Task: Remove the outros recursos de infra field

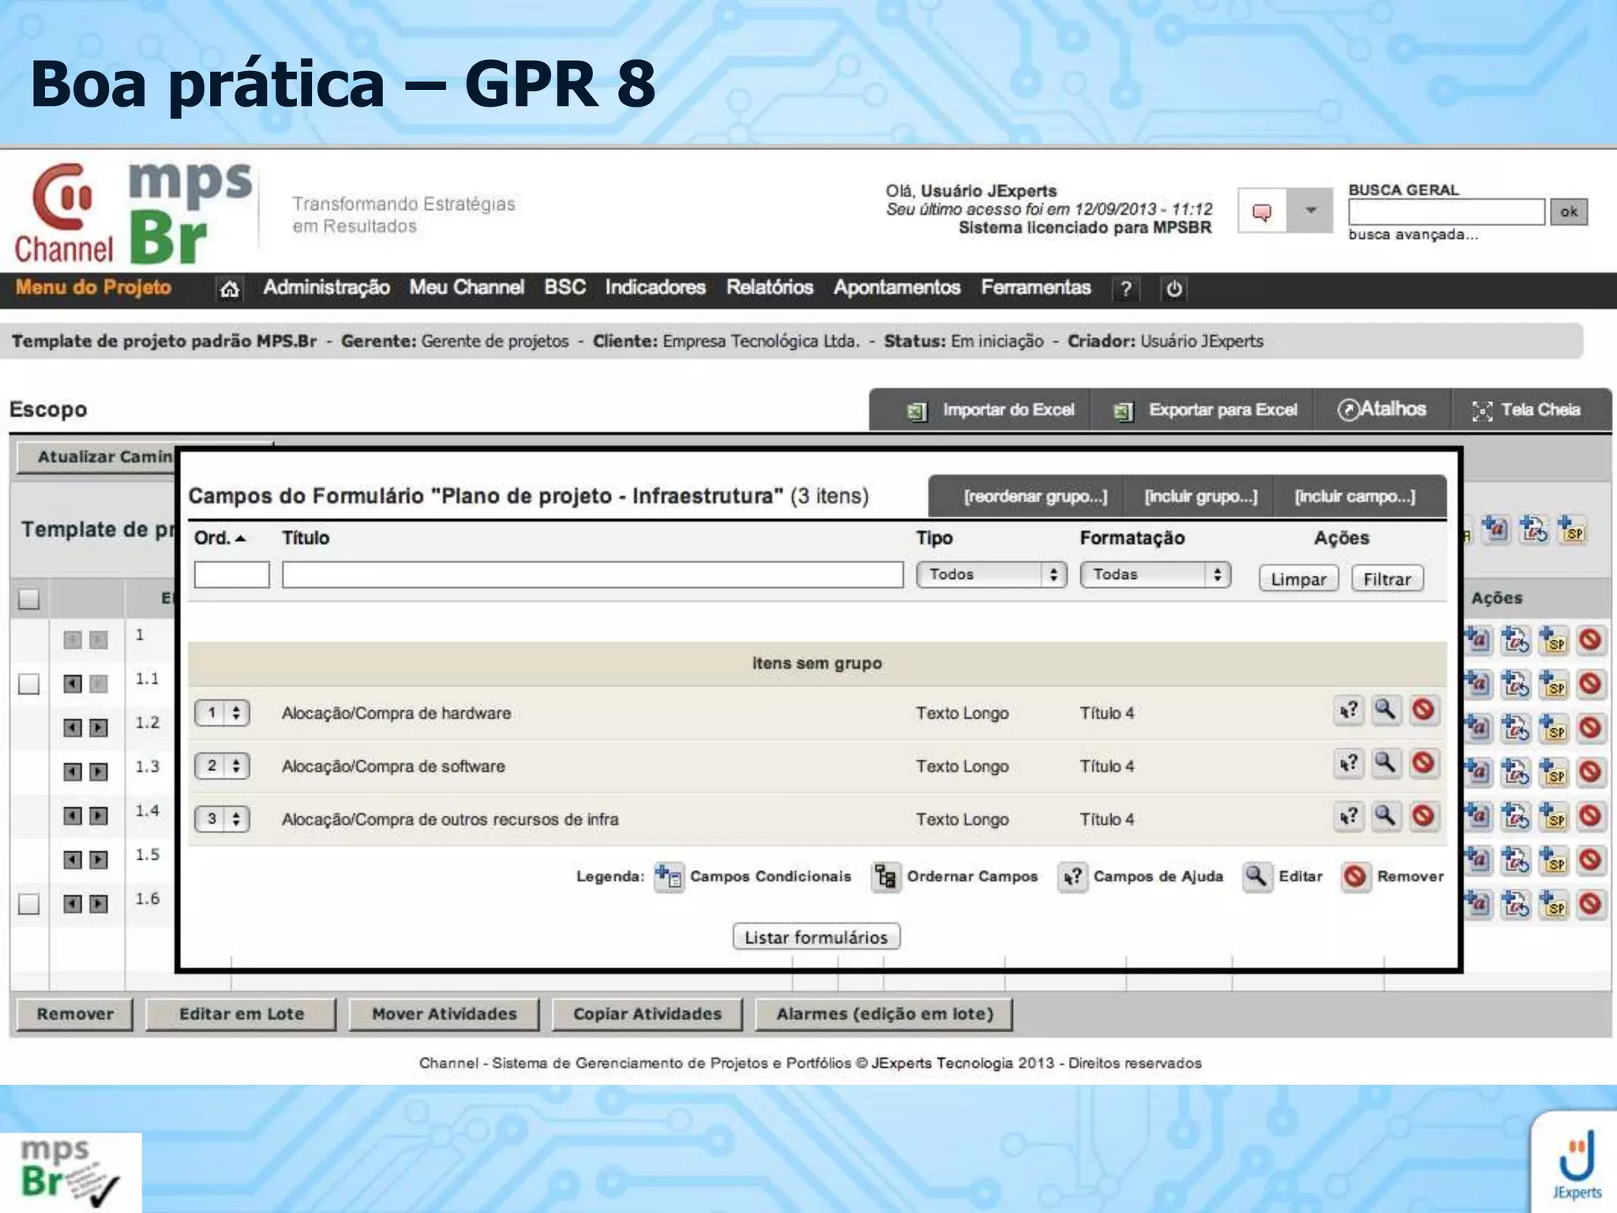Action: [1423, 817]
